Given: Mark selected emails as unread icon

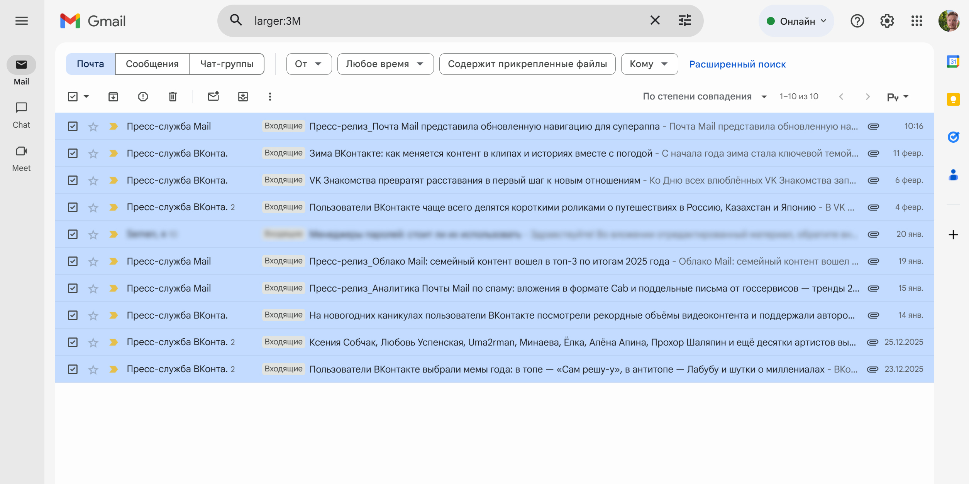Looking at the screenshot, I should click(213, 96).
